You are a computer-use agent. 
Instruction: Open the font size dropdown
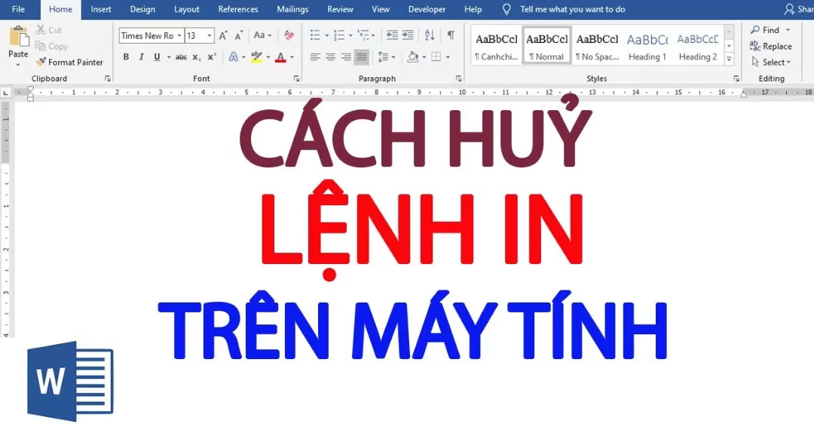click(x=210, y=35)
